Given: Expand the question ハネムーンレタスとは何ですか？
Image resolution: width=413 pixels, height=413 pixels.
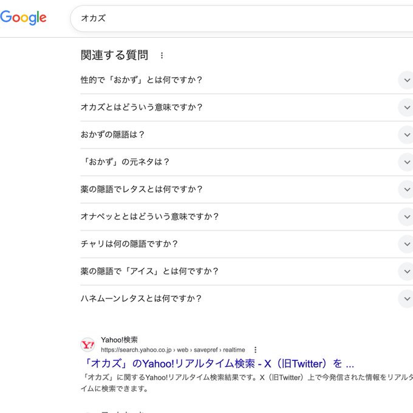Looking at the screenshot, I should [x=141, y=299].
